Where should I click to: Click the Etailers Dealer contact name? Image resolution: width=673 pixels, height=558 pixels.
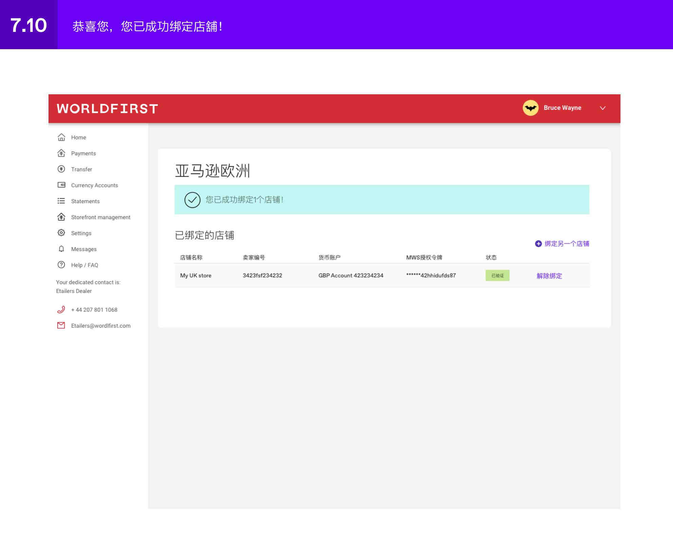74,291
